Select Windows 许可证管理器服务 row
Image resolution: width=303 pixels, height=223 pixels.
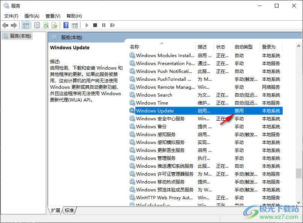(206, 174)
